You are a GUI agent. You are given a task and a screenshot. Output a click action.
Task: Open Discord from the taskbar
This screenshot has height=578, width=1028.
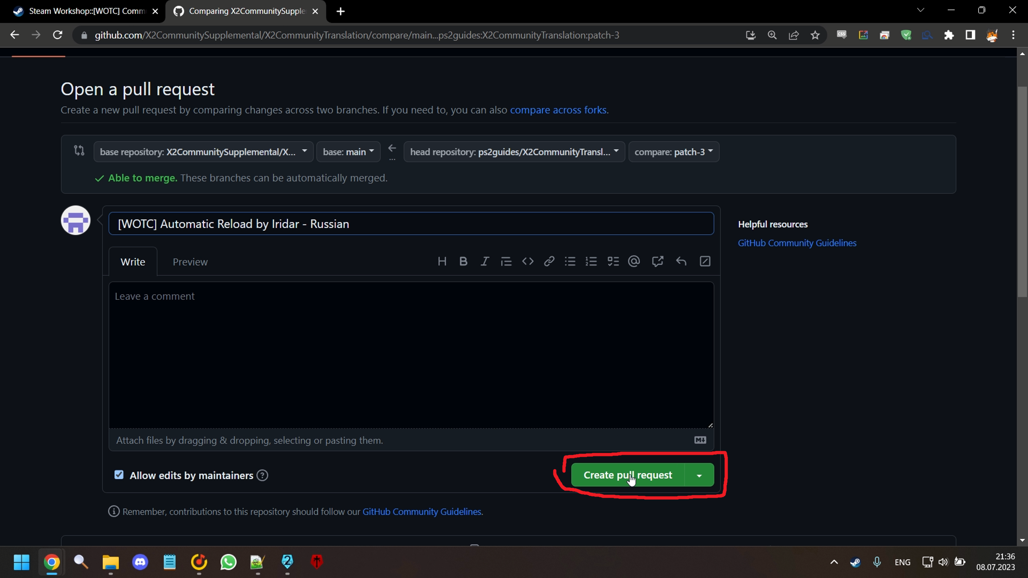(140, 562)
